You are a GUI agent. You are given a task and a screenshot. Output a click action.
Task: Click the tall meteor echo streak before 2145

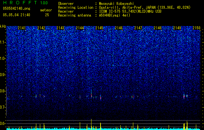(91, 93)
